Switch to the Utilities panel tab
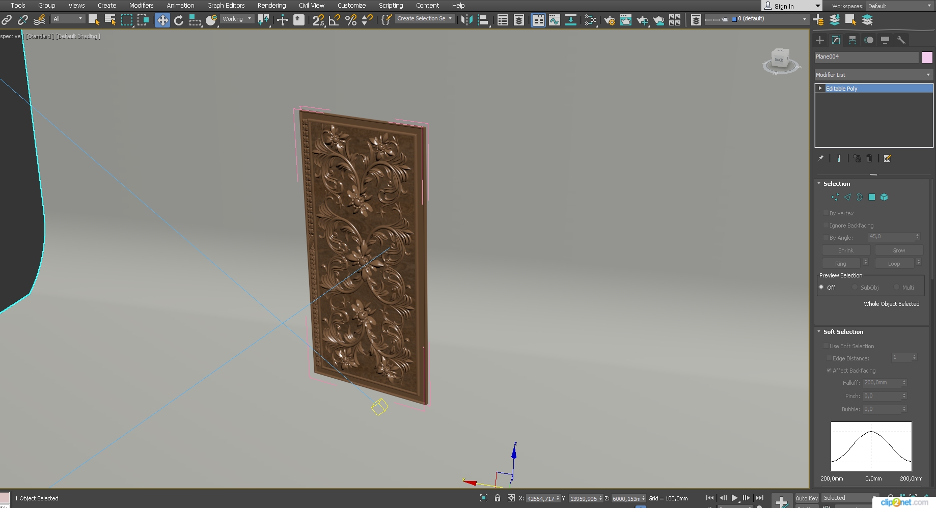Image resolution: width=936 pixels, height=508 pixels. [901, 40]
